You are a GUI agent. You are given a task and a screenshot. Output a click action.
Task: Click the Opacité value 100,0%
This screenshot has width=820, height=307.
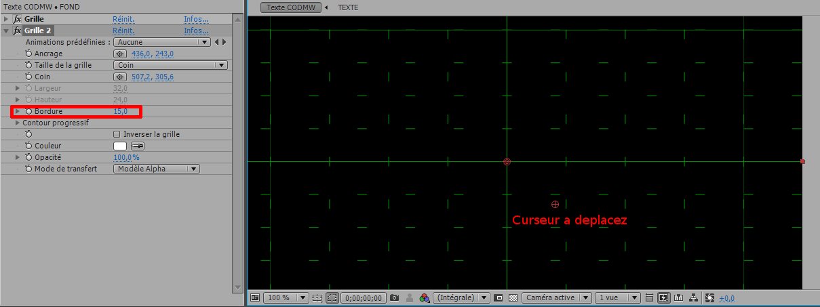tap(126, 157)
